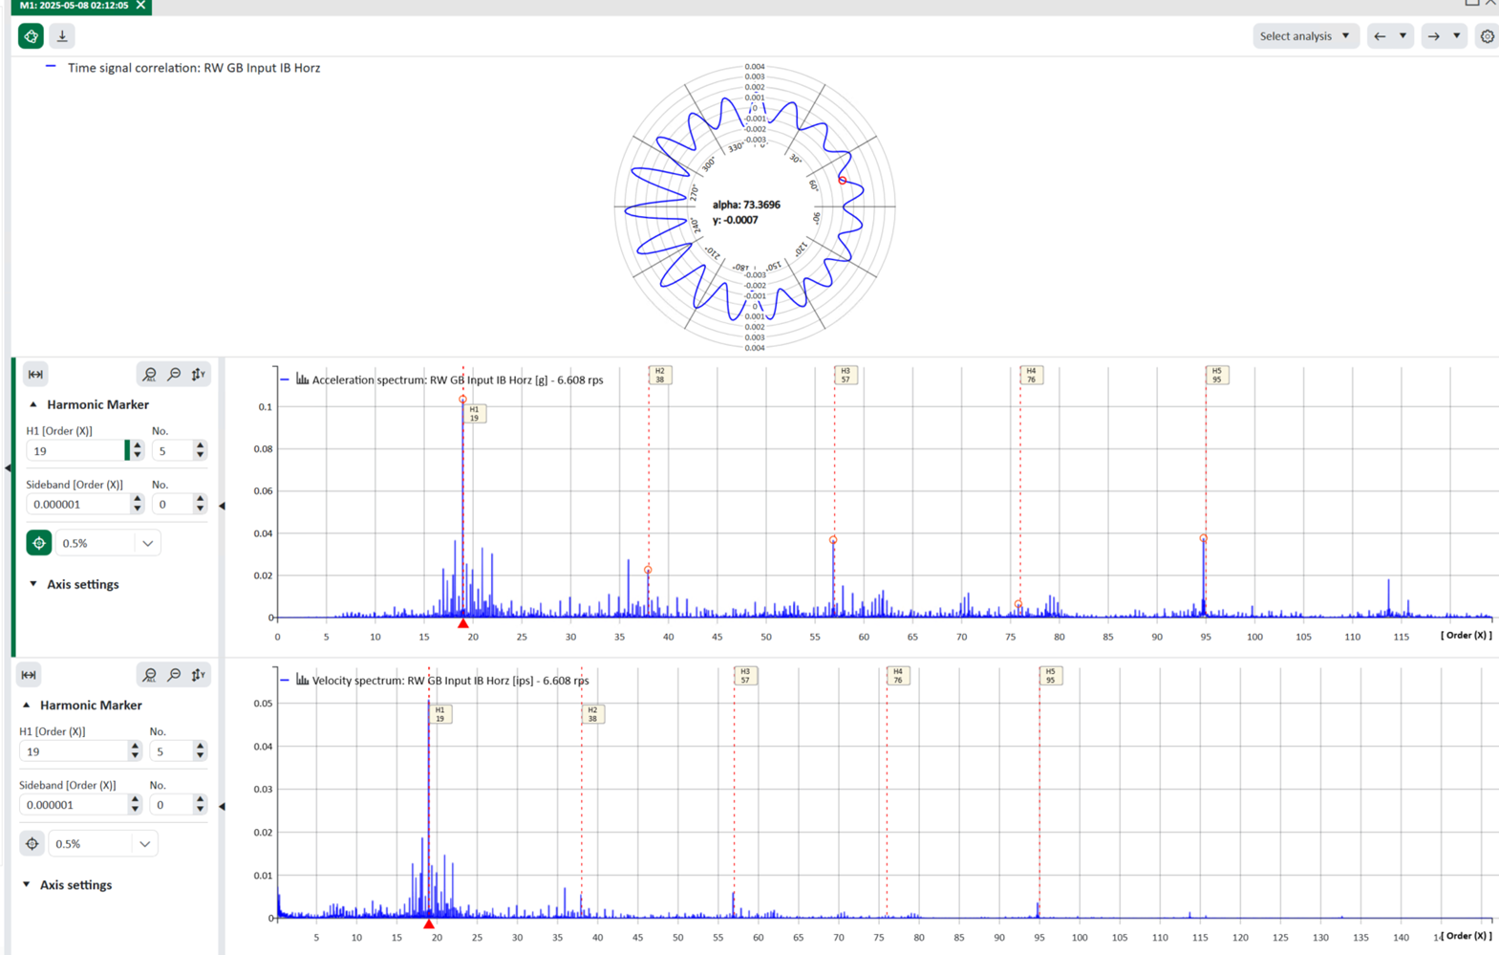Click the right arrow navigation button
This screenshot has width=1499, height=955.
tap(1433, 36)
